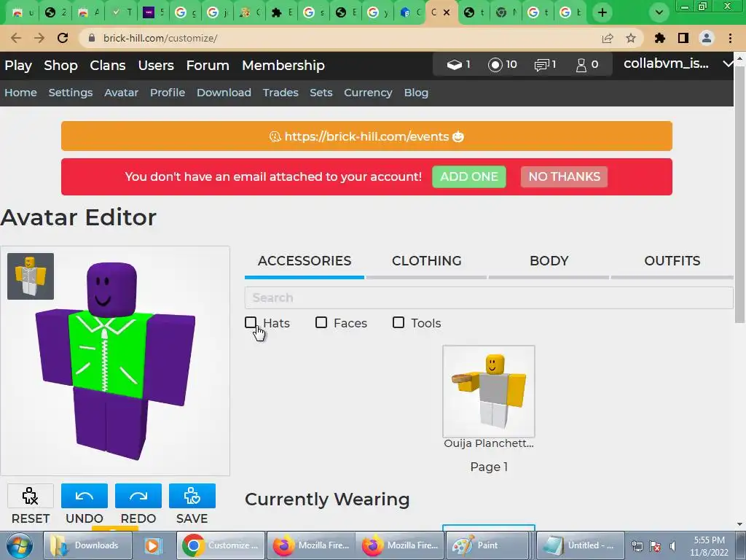Open the Shop menu item
The height and width of the screenshot is (560, 746).
60,65
